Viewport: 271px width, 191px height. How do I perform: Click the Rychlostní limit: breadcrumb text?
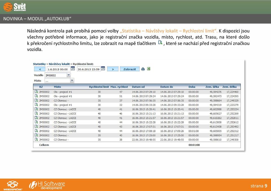(x=83, y=64)
